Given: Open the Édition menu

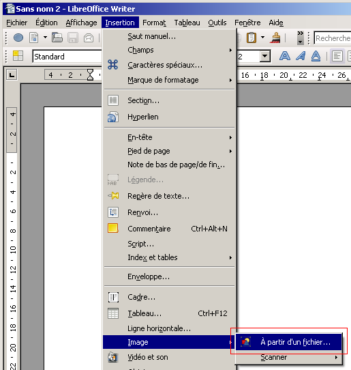Looking at the screenshot, I should click(x=46, y=23).
